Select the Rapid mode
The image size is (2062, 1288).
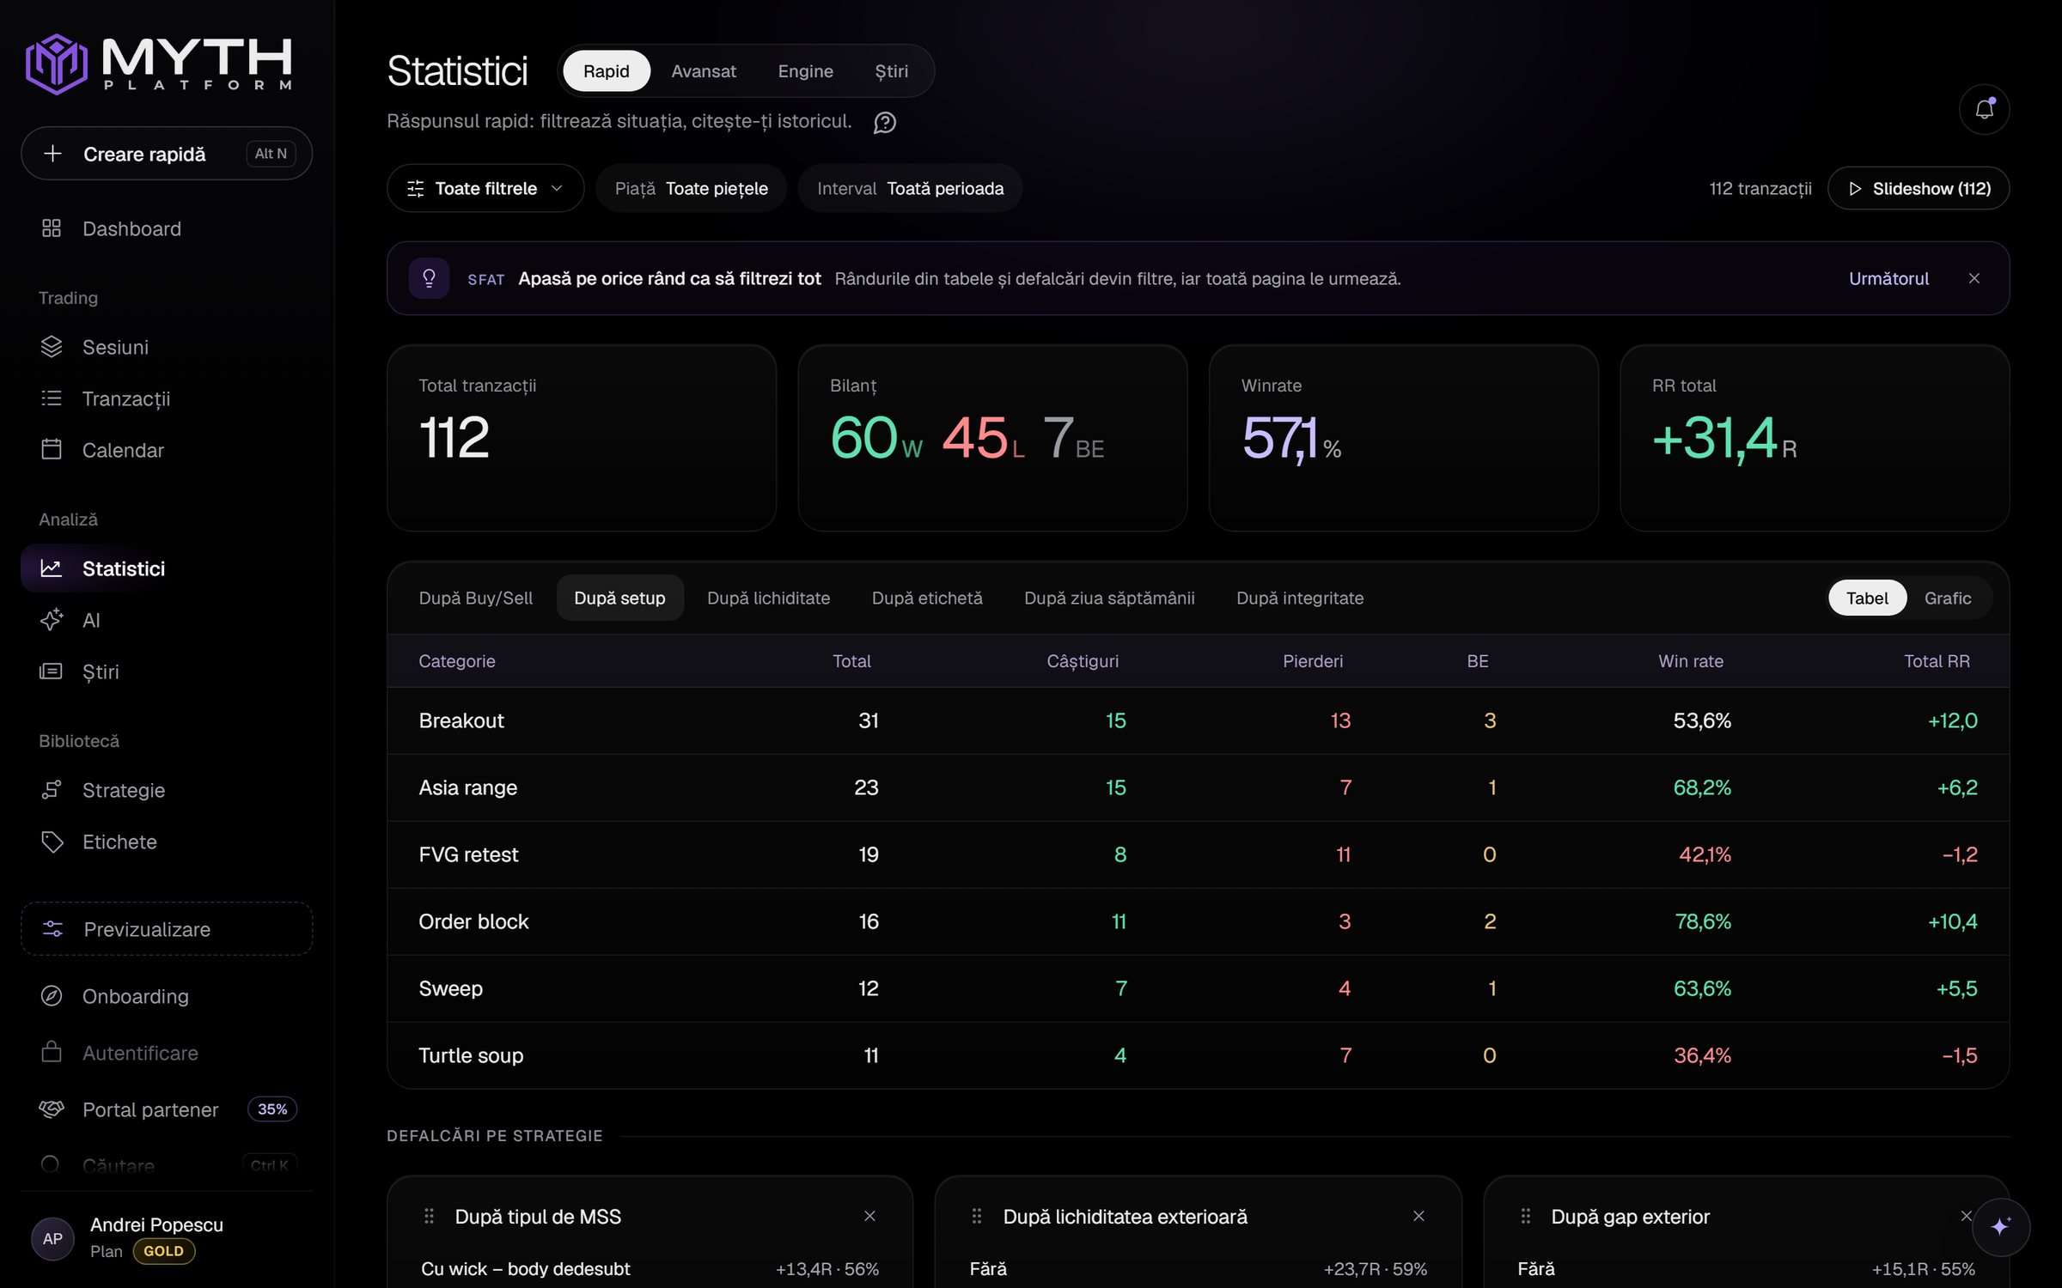606,71
